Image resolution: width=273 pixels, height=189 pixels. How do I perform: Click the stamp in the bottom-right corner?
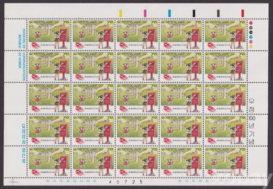tap(225, 162)
